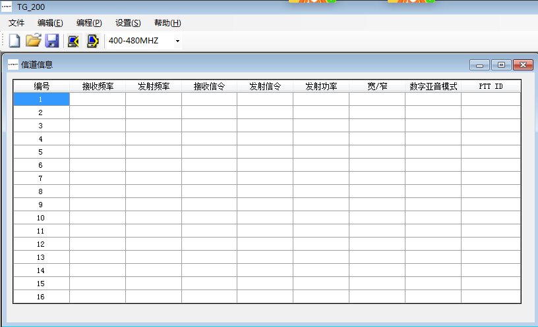Click the 数字亚音模式 column header
Image resolution: width=538 pixels, height=327 pixels.
click(433, 86)
